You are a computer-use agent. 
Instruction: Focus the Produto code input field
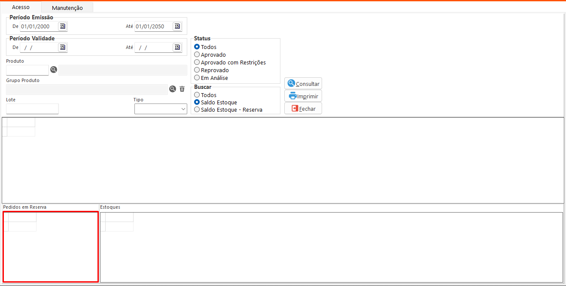[x=27, y=70]
